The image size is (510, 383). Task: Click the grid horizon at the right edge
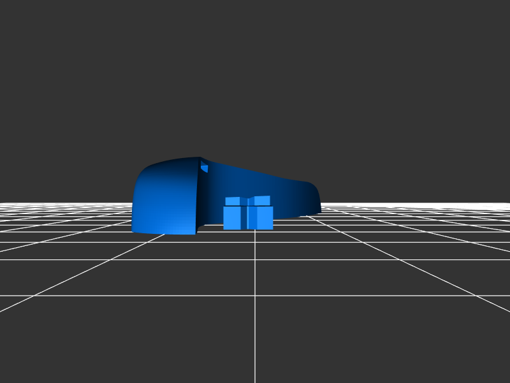504,205
